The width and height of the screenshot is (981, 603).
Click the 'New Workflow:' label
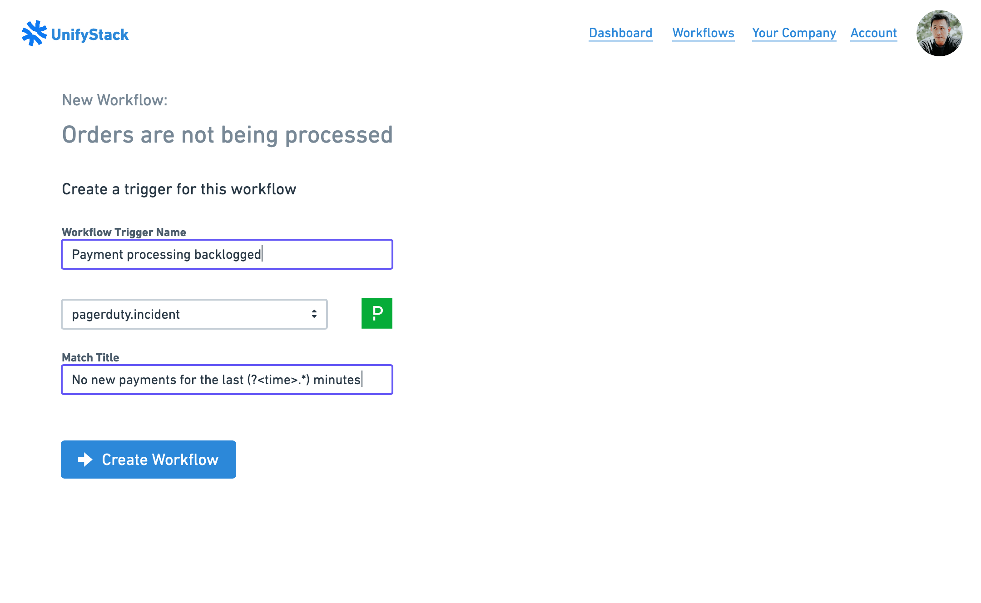[114, 100]
